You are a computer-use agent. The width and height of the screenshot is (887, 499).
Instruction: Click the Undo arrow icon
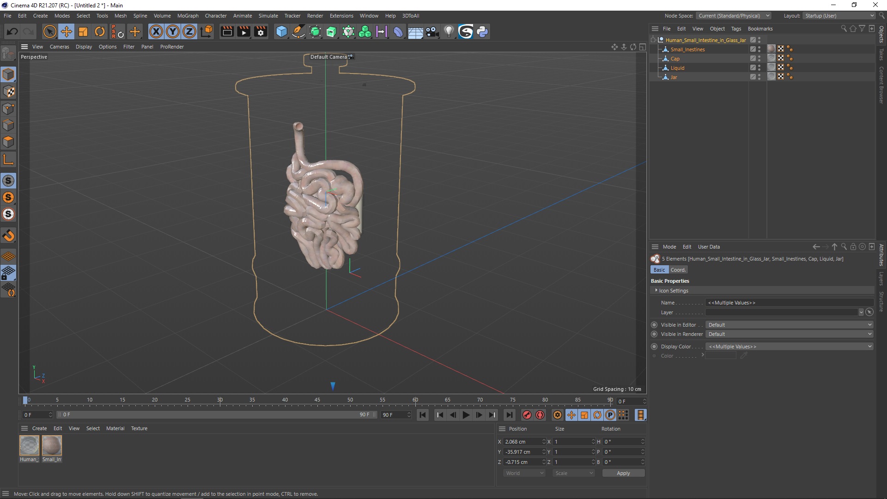coord(12,31)
